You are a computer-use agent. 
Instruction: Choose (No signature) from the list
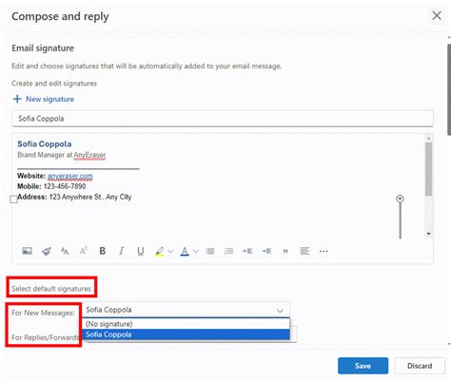[186, 324]
